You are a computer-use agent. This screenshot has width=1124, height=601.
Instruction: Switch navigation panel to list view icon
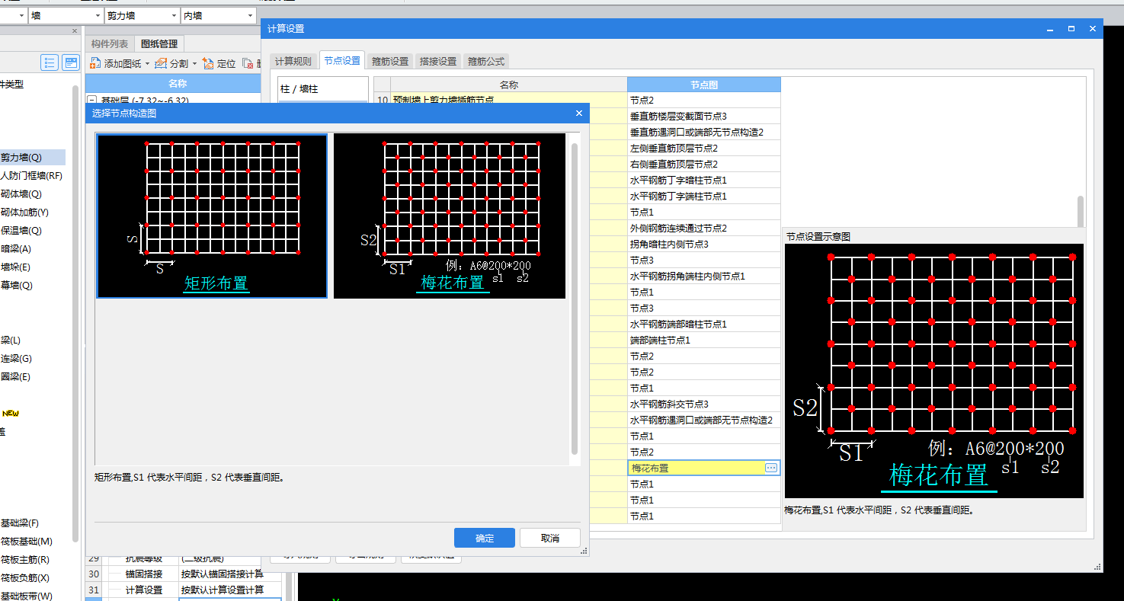pos(50,62)
